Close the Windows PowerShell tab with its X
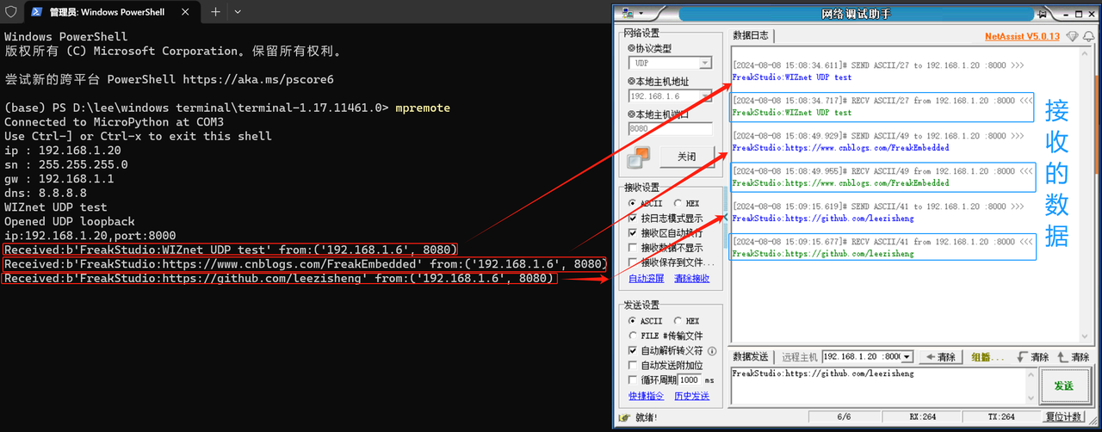 (183, 13)
